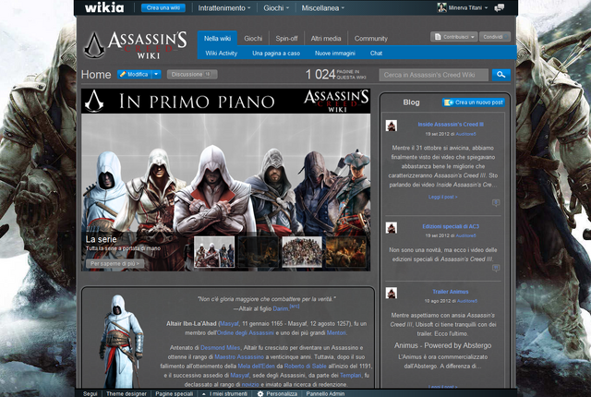Viewport: 591px width, 397px height.
Task: Select second dark slider thumbnail
Action: [x=259, y=252]
